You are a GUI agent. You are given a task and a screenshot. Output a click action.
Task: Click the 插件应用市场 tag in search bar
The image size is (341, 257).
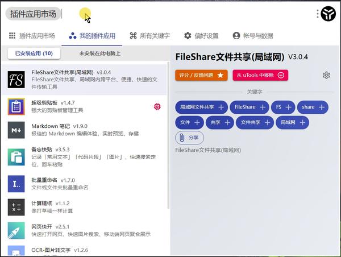[33, 14]
